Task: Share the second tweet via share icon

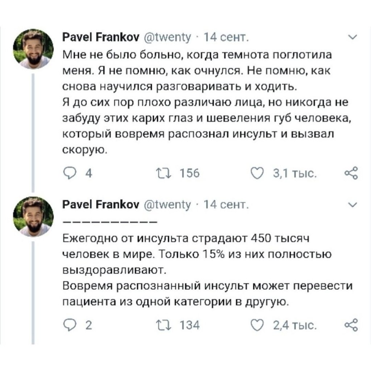Action: pyautogui.click(x=351, y=325)
